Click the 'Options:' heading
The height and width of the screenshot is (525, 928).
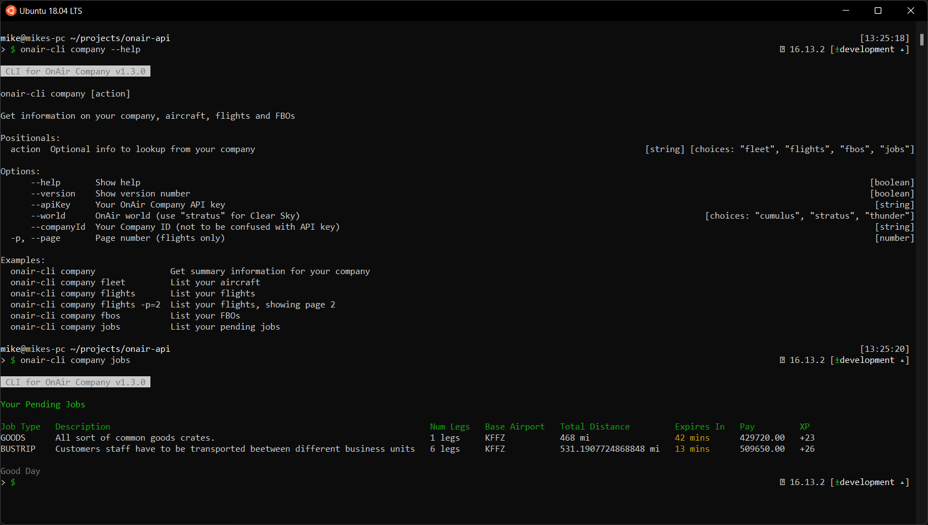(21, 171)
